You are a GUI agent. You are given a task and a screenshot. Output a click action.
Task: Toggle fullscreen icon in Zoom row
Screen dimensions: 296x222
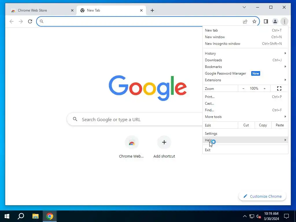click(x=279, y=88)
